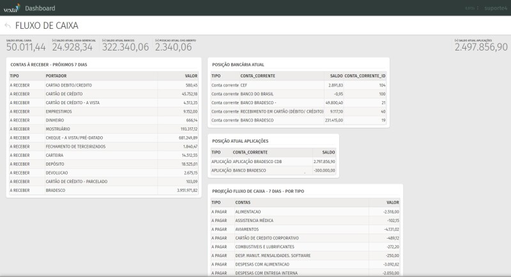Click the ALIMENTACAO row in the projection table
The width and height of the screenshot is (511, 277).
[x=248, y=211]
